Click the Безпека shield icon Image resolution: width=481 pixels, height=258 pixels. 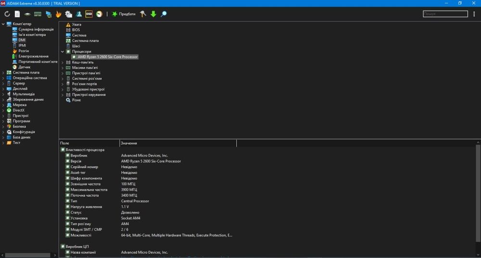(9, 127)
